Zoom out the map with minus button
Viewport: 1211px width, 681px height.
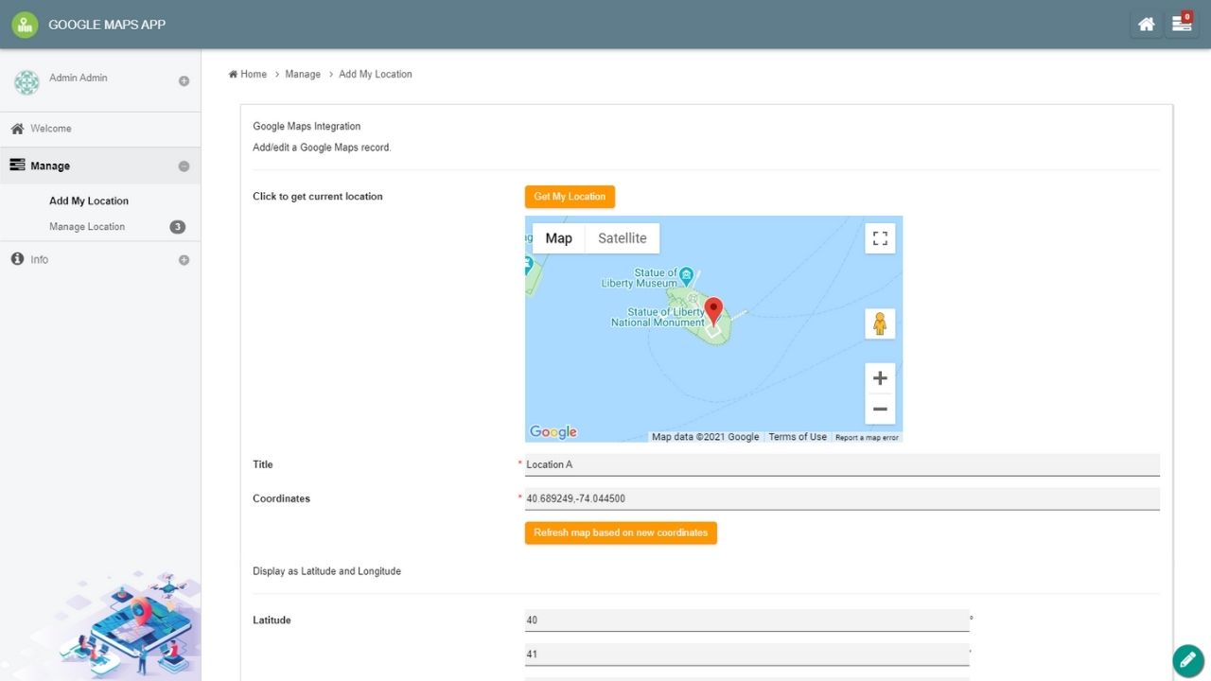click(880, 410)
